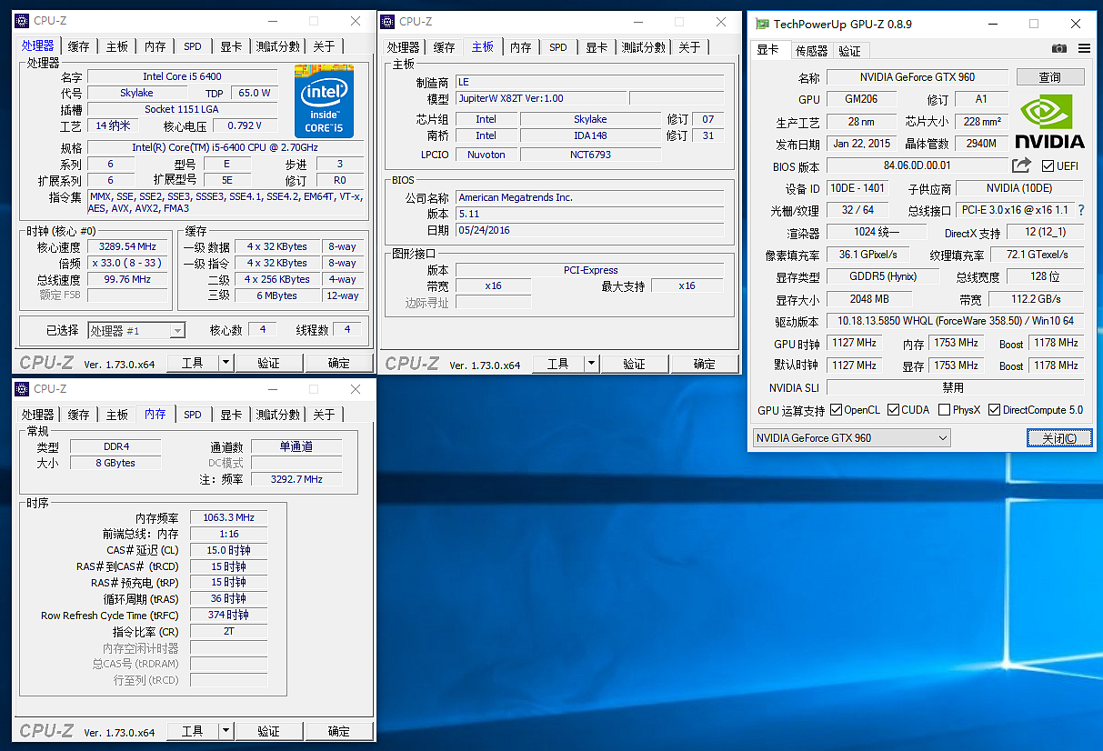Viewport: 1103px width, 751px height.
Task: Click the core speed value 3289.54 MHz
Action: (x=127, y=246)
